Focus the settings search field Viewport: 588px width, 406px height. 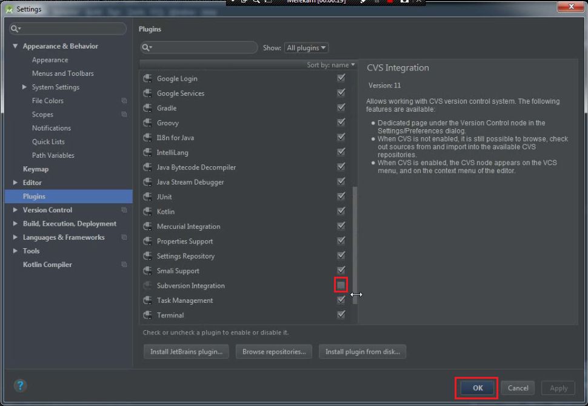point(68,29)
